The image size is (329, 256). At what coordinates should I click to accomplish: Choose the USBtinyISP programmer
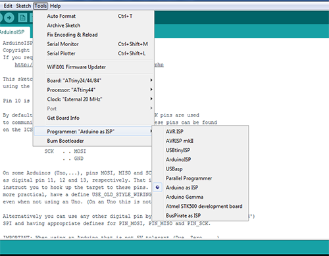coord(200,150)
